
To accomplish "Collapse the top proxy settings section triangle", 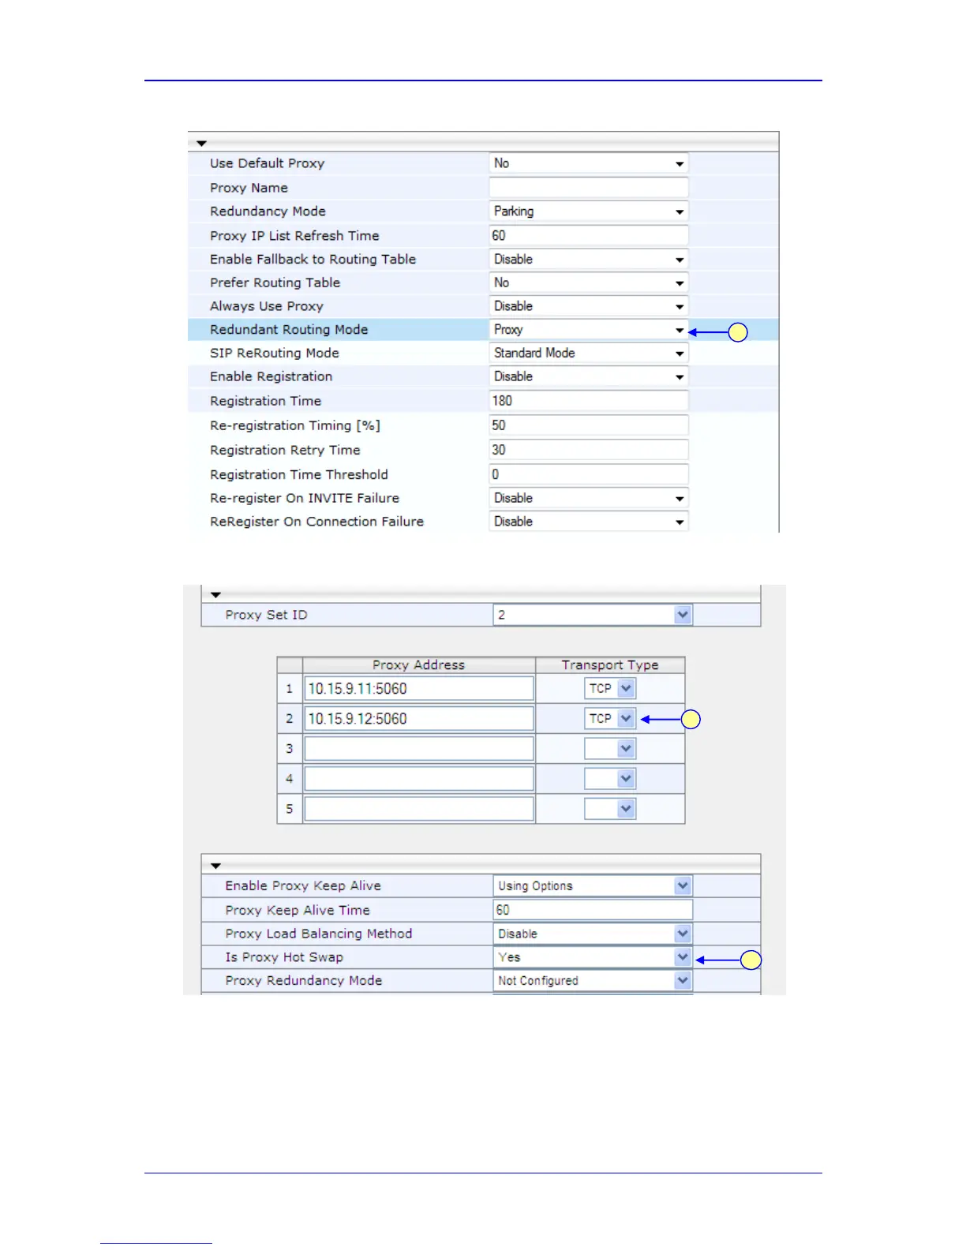I will coord(201,144).
